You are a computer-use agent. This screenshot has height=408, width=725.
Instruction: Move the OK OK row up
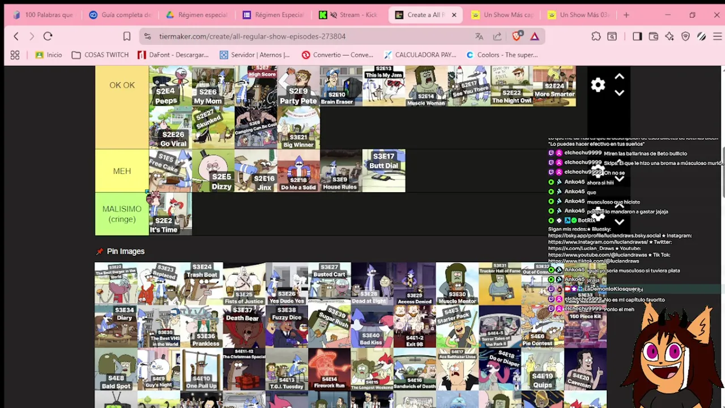tap(619, 76)
